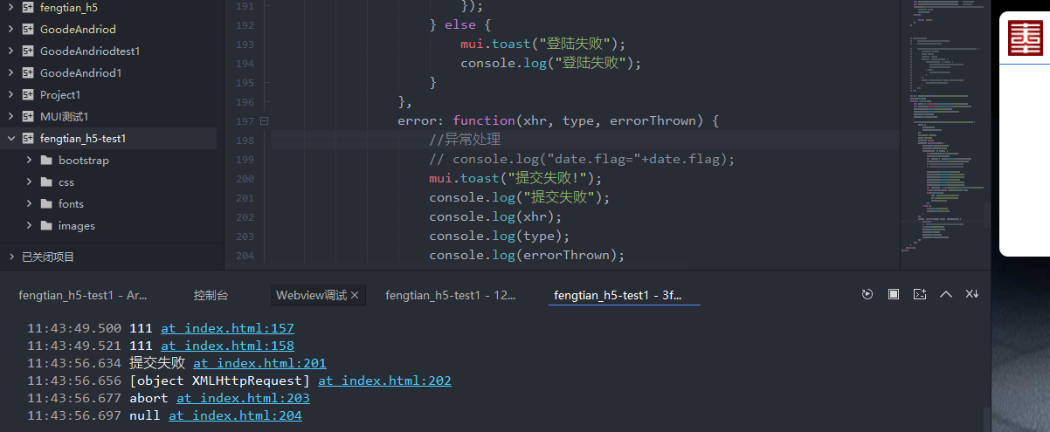Open the index.html:204 log link
This screenshot has height=432, width=1050.
click(235, 415)
